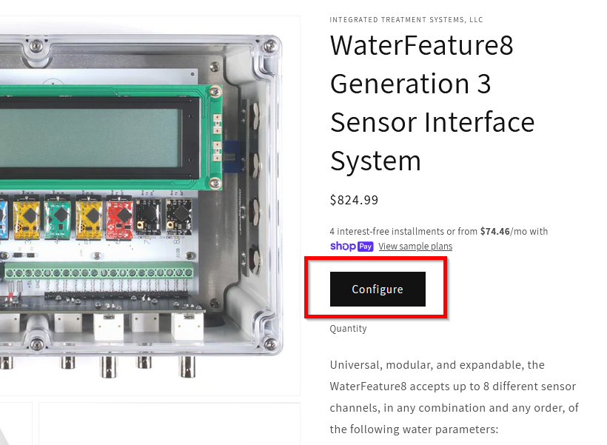
Task: Click the bottom-right enclosure corner screw
Action: [268, 342]
